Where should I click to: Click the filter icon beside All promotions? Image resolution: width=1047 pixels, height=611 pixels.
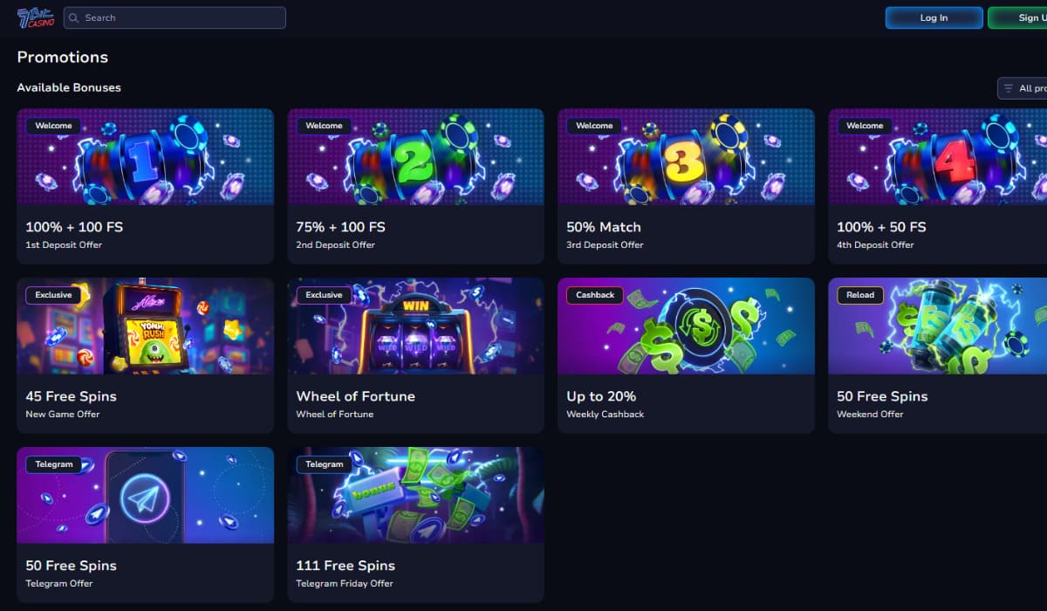tap(1009, 88)
